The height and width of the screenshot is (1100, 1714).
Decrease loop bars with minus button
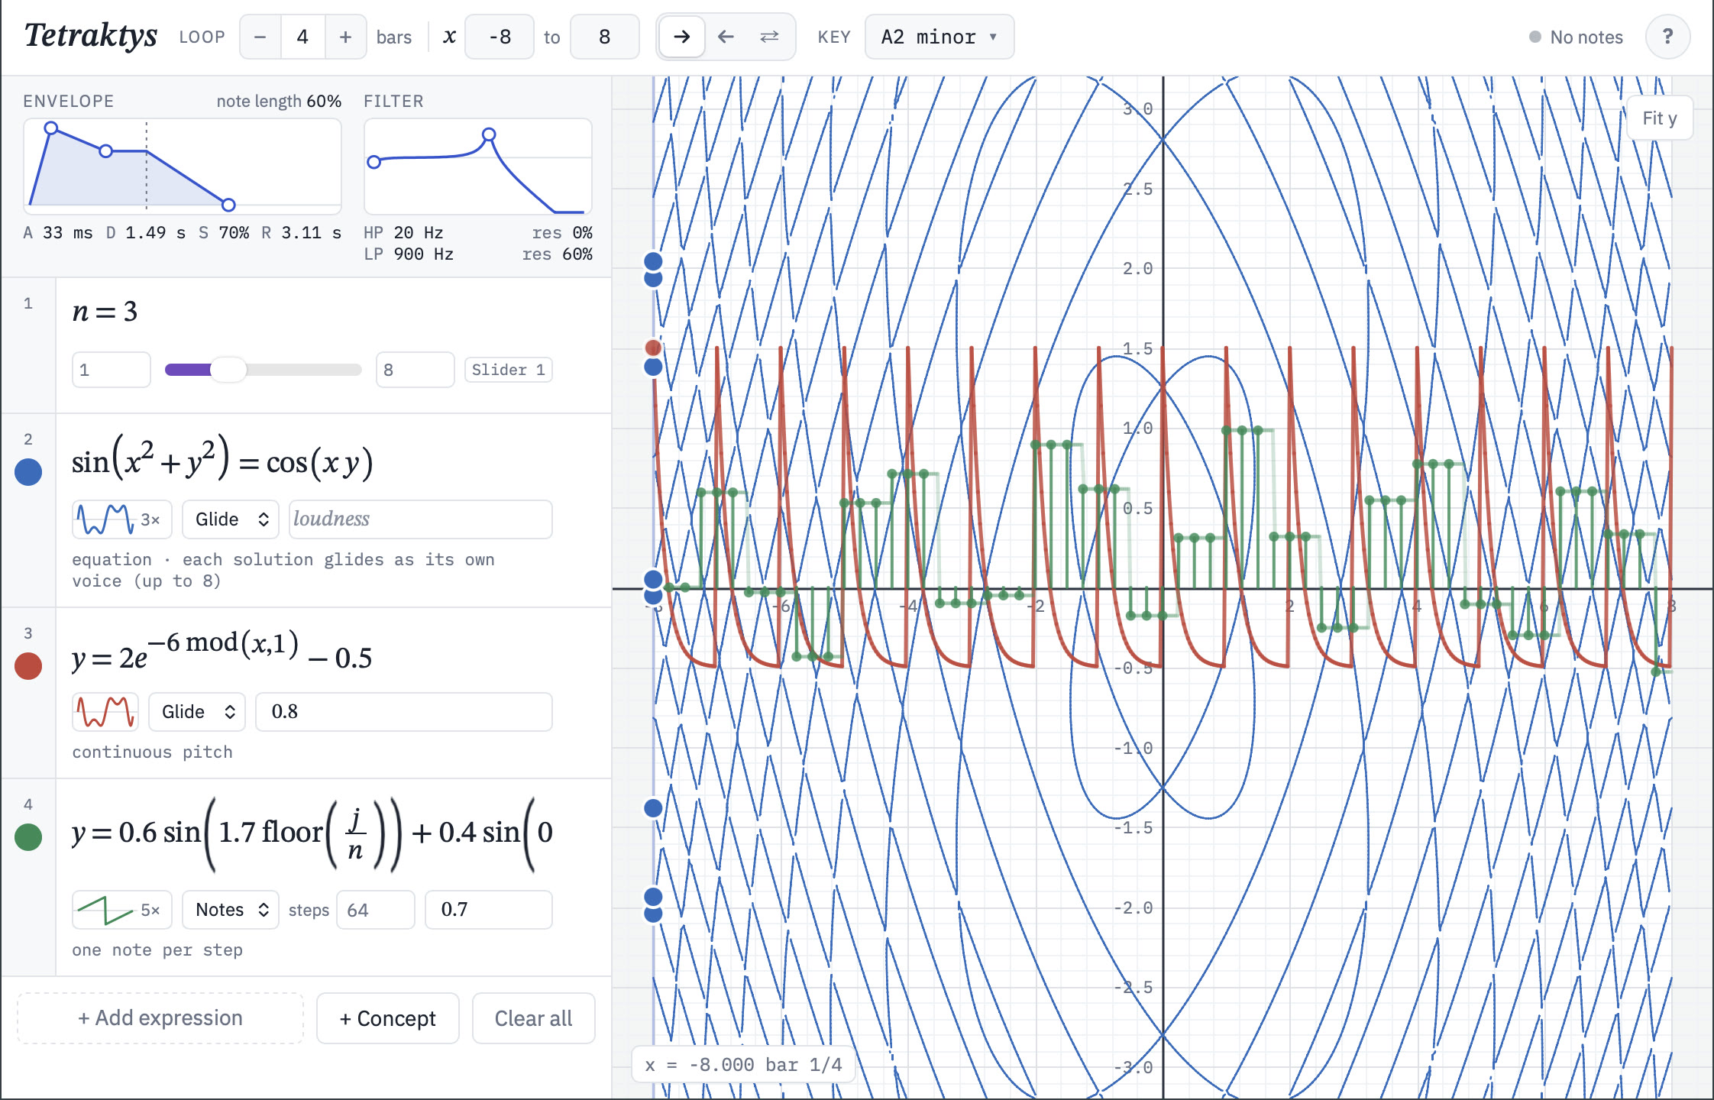click(x=260, y=37)
